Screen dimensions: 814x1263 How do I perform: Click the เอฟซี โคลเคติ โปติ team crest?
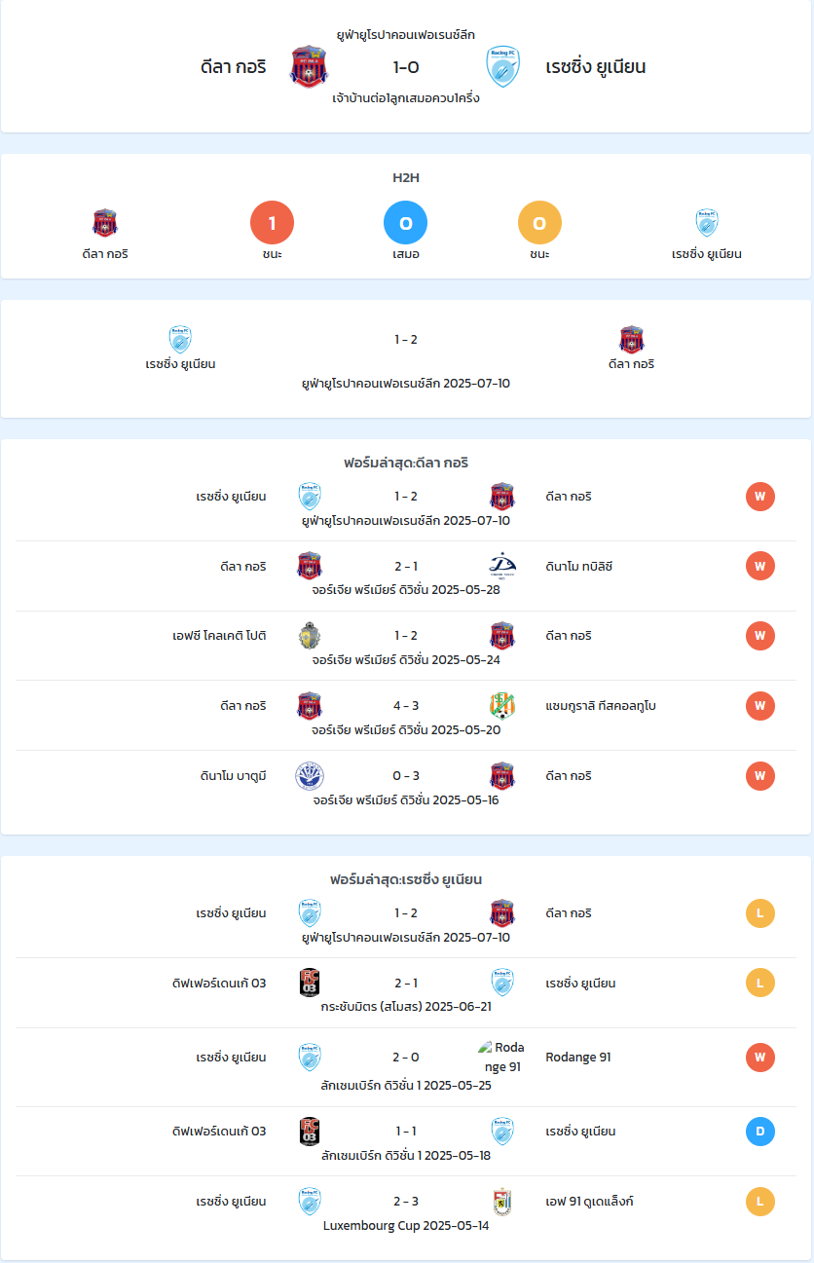click(310, 636)
